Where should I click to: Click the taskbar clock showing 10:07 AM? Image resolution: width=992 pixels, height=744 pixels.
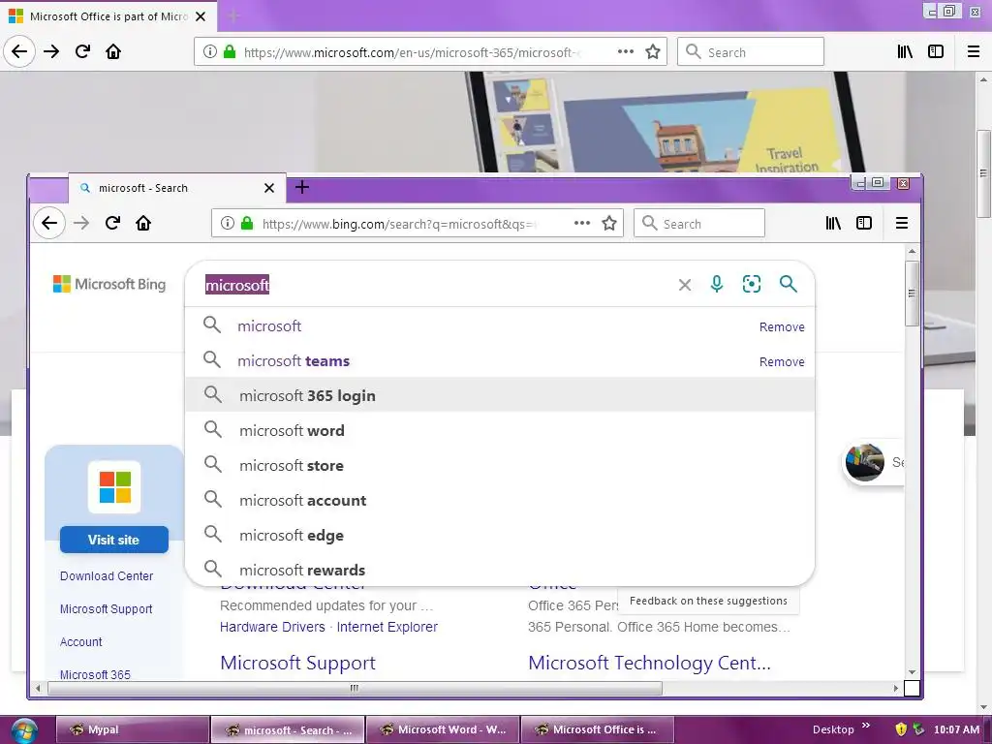point(956,729)
